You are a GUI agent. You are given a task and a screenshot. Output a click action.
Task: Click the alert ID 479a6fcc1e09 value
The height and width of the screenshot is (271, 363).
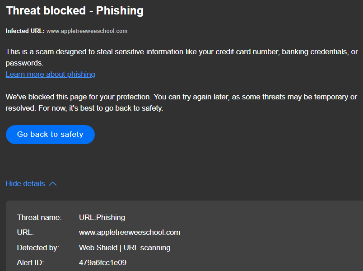pyautogui.click(x=102, y=262)
